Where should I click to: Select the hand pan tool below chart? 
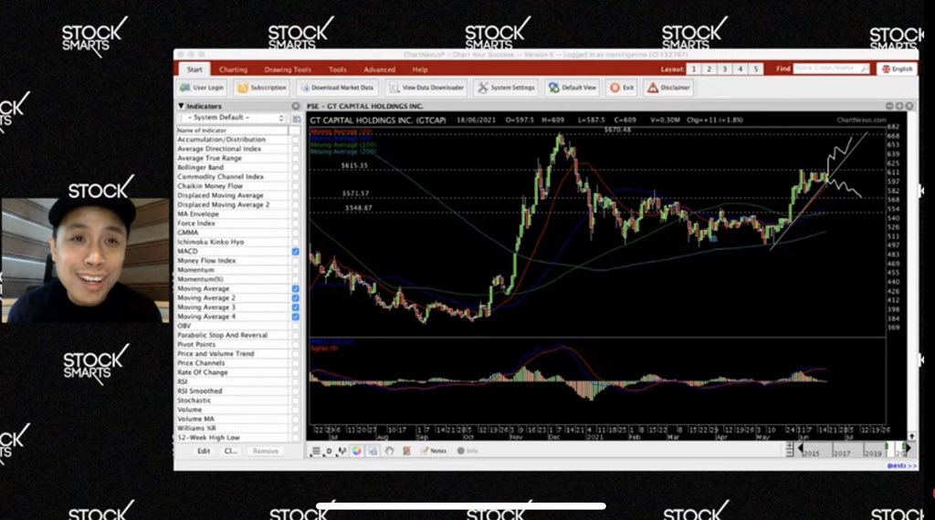[x=389, y=451]
